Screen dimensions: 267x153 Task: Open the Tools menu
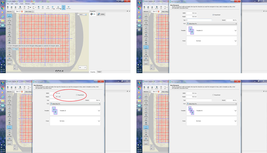click(21, 4)
